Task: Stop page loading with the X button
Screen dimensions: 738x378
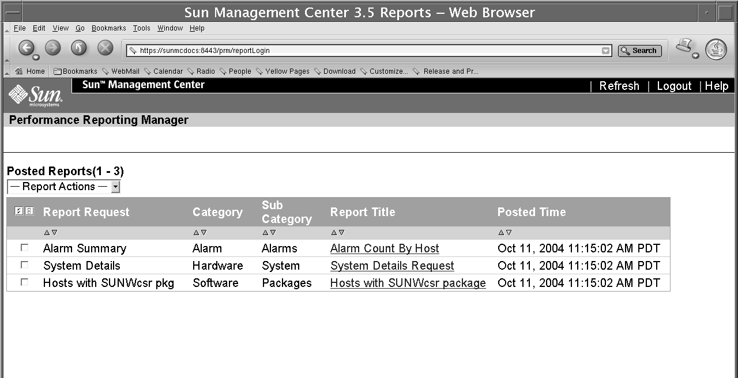Action: [105, 48]
